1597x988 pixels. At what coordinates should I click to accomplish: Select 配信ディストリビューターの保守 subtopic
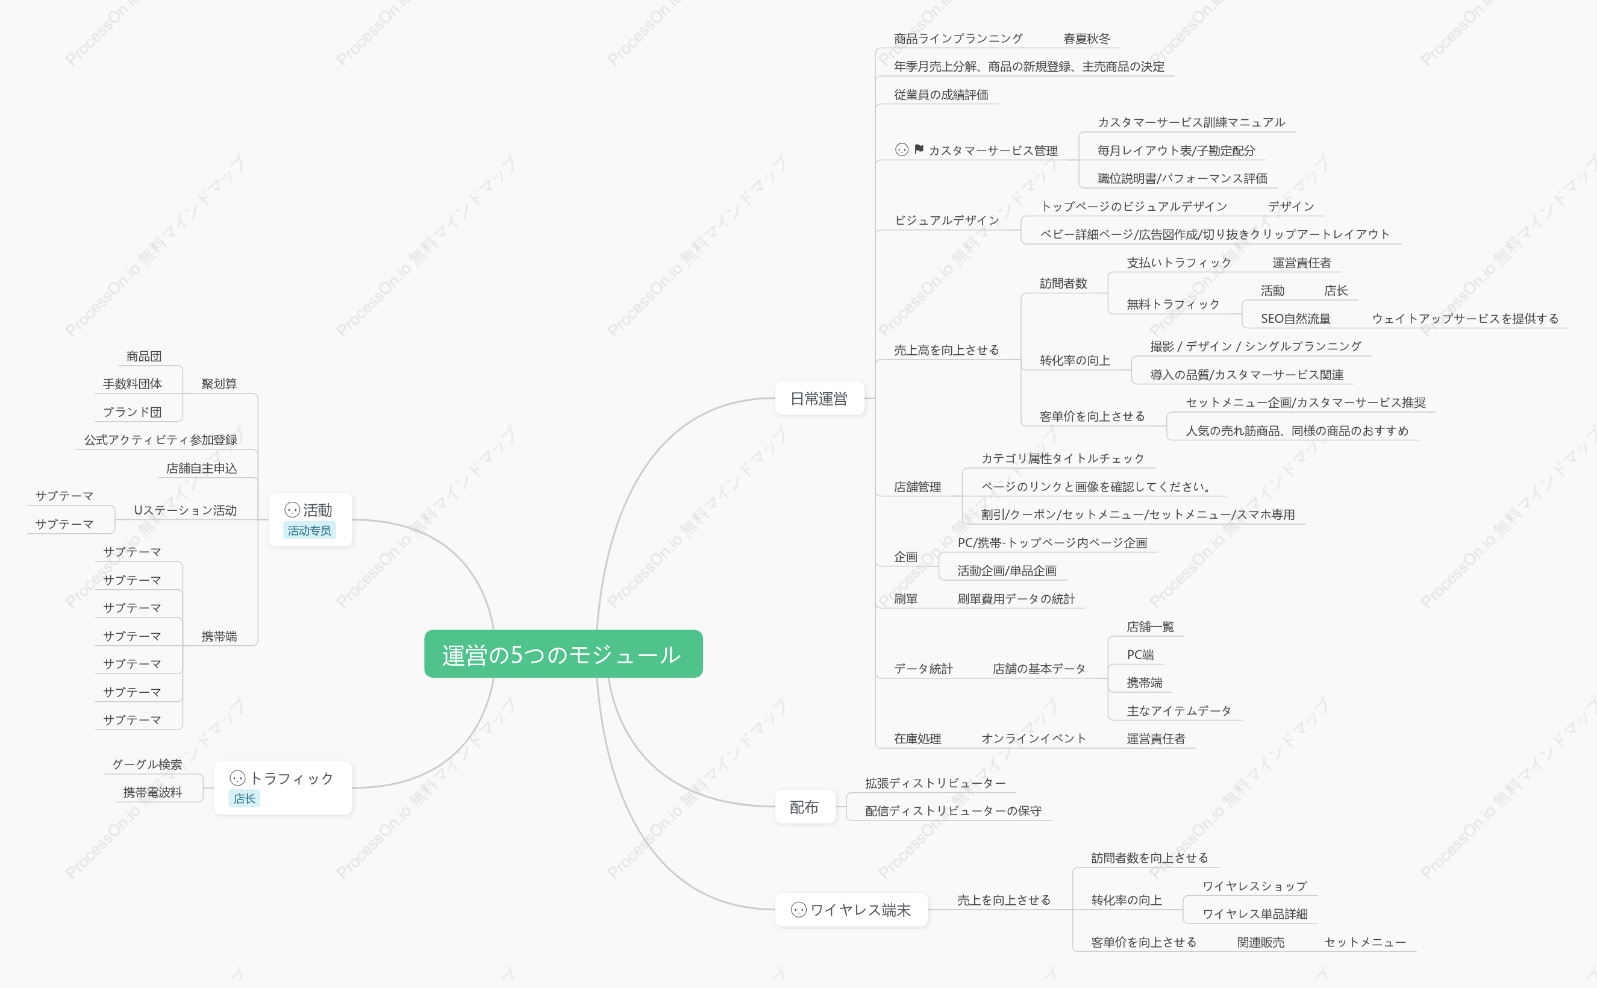point(952,811)
